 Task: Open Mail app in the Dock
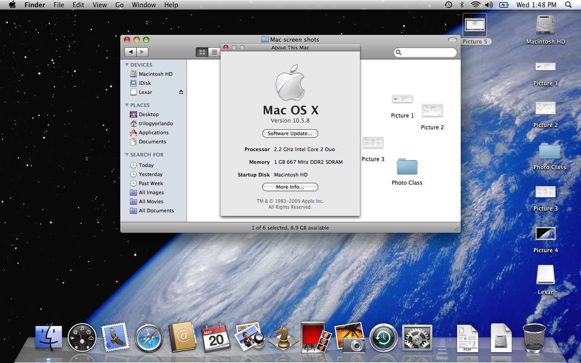[x=115, y=338]
